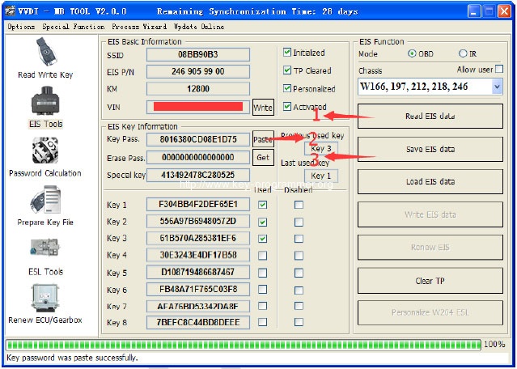This screenshot has height=369, width=517.
Task: Minimize the VVDI MB TOOL window
Action: 473,11
